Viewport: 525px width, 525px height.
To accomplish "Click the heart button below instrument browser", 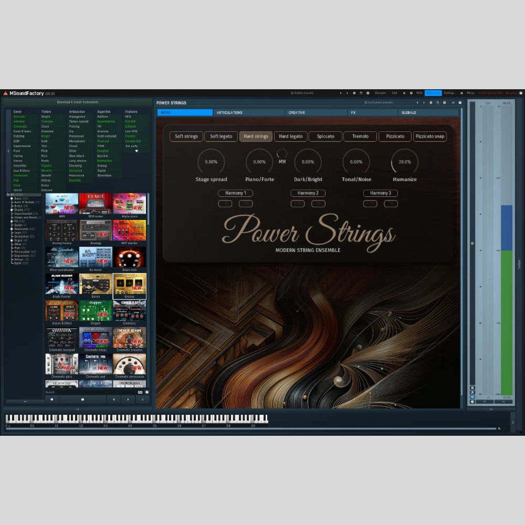I will (52, 399).
